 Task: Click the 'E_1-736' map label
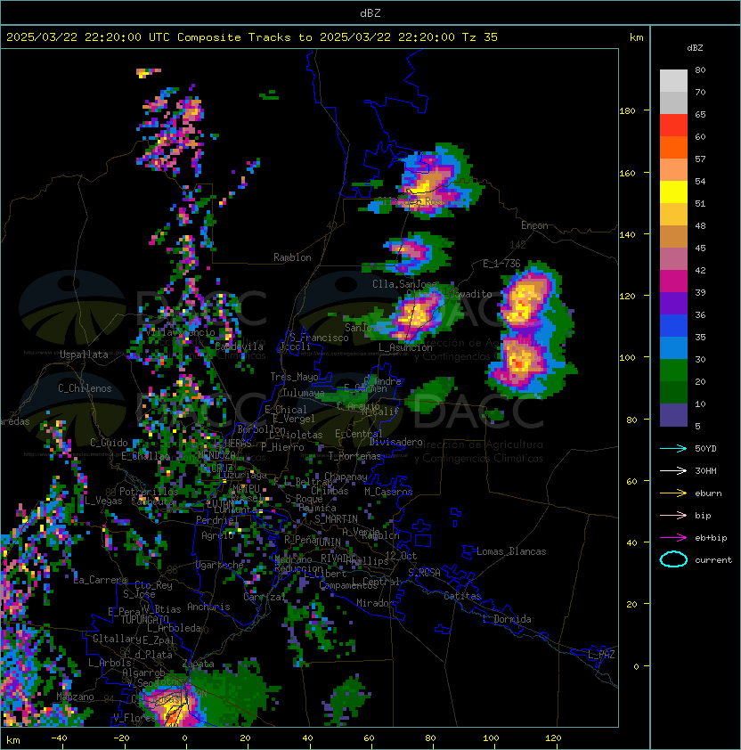pos(501,264)
